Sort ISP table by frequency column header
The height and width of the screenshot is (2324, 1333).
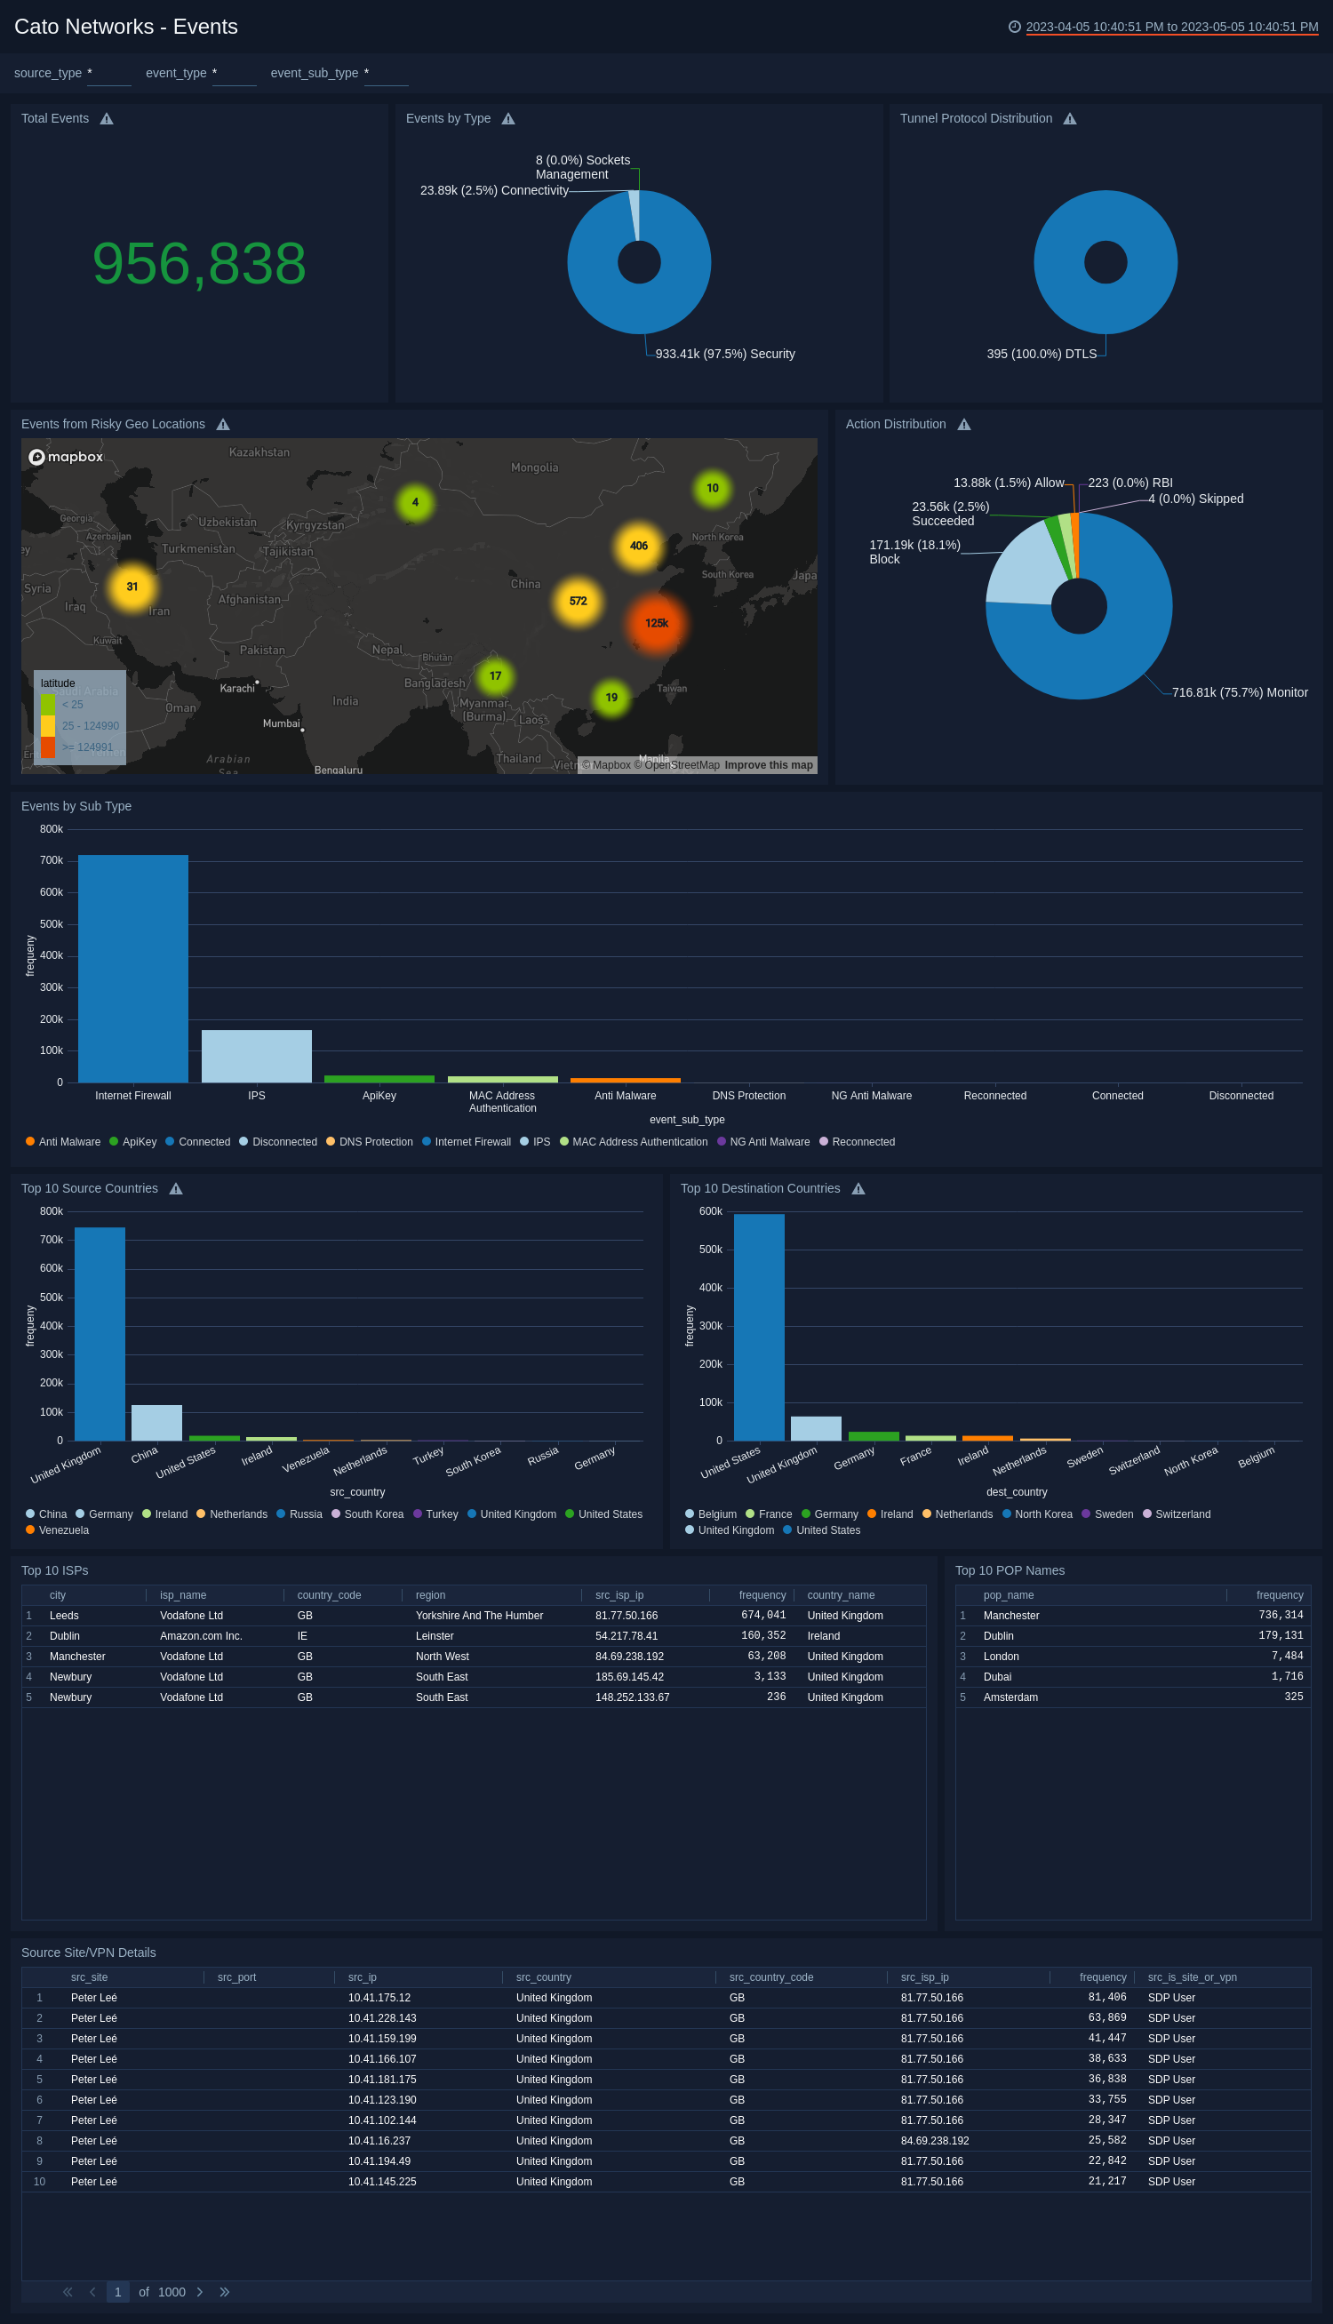(762, 1595)
